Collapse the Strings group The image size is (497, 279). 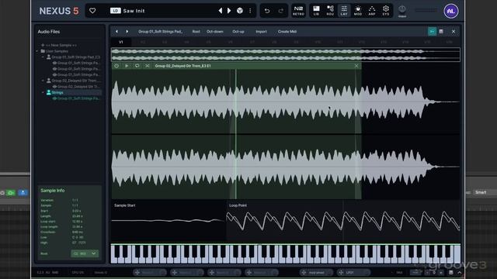click(43, 93)
